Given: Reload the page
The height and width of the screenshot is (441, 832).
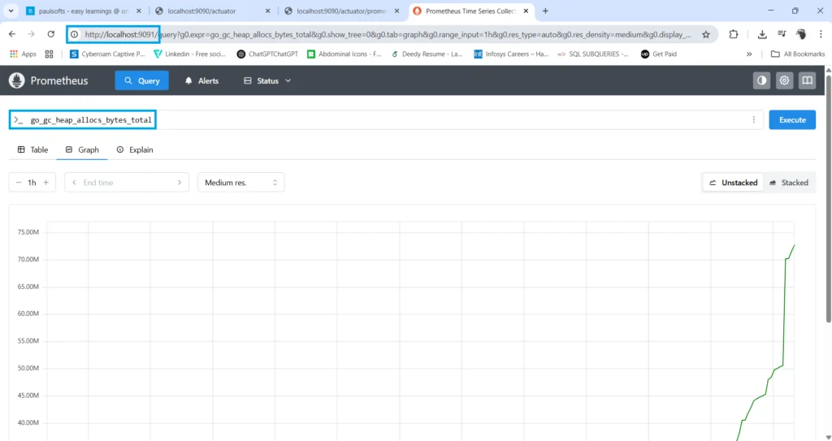Looking at the screenshot, I should (x=51, y=34).
